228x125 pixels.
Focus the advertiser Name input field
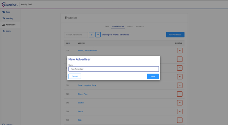pos(114,69)
